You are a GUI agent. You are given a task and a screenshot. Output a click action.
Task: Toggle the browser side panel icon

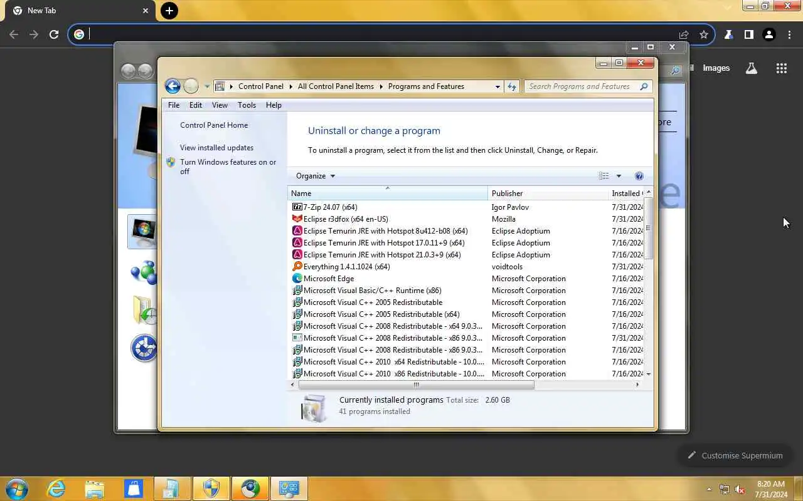(x=748, y=34)
